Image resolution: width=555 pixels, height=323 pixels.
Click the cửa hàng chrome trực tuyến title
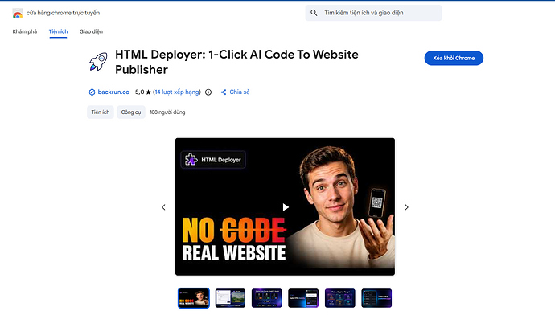point(63,13)
